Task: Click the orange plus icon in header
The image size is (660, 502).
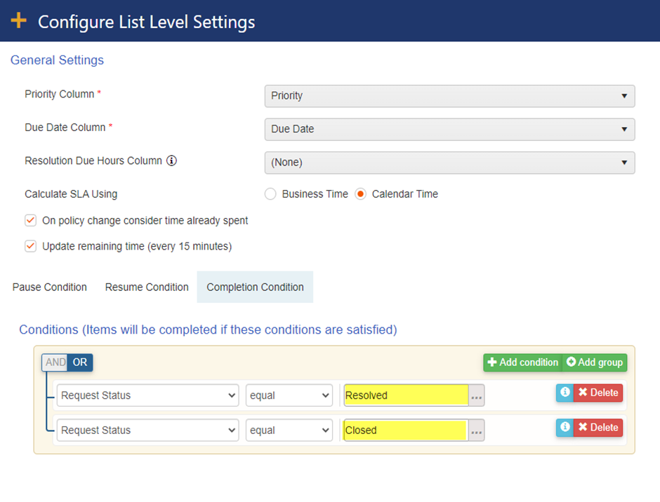Action: (18, 21)
